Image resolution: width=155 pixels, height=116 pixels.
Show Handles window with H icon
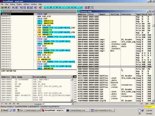pyautogui.click(x=60, y=7)
